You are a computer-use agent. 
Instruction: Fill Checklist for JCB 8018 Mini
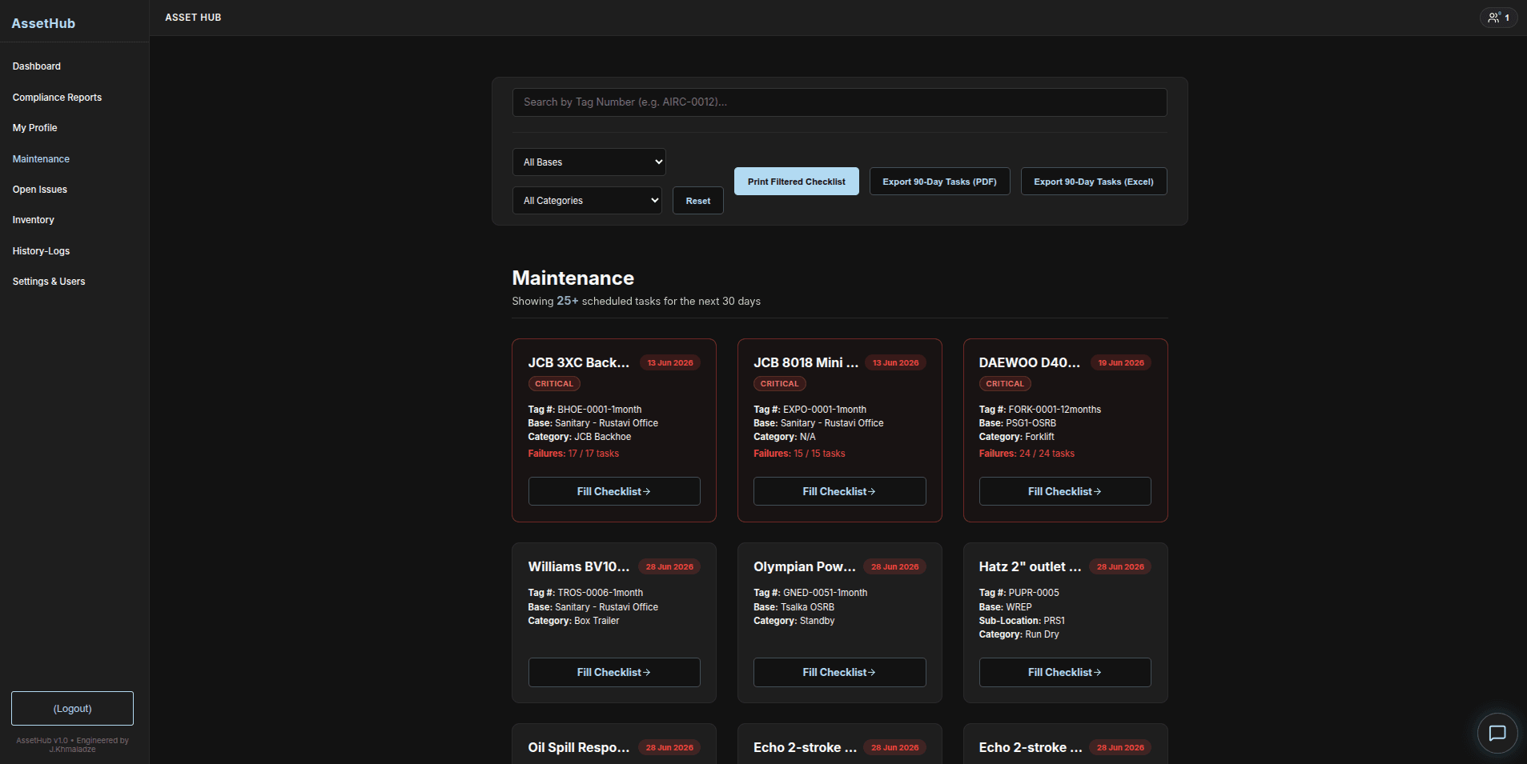[839, 491]
